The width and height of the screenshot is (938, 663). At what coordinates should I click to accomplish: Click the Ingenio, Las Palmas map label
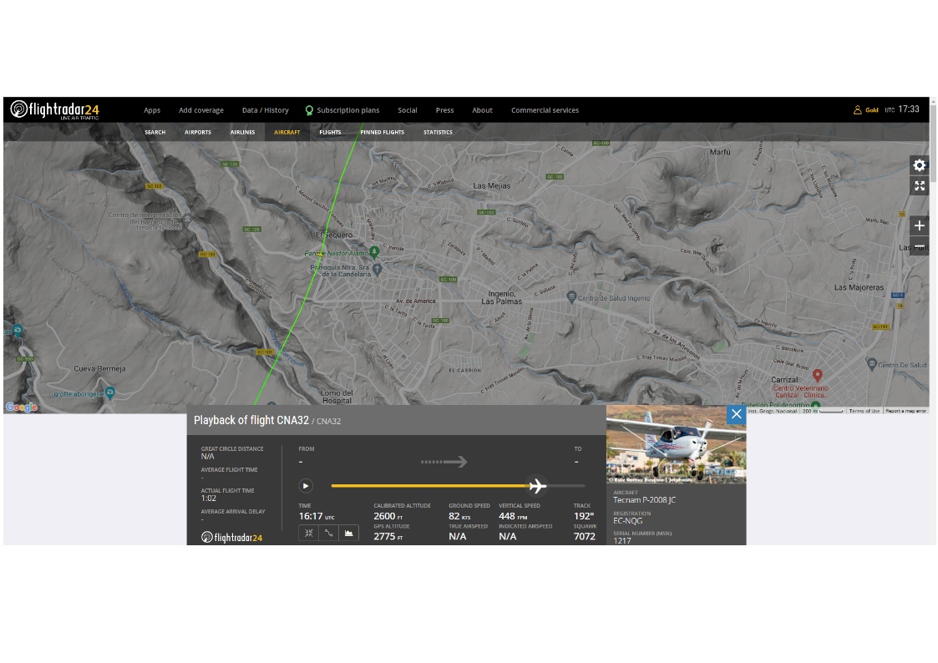click(501, 297)
